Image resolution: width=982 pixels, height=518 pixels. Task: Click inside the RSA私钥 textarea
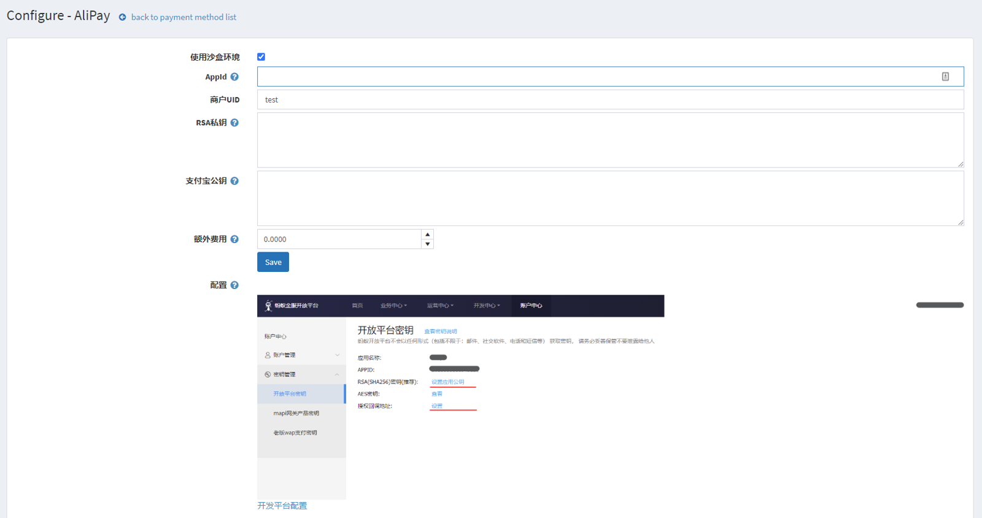[x=610, y=140]
